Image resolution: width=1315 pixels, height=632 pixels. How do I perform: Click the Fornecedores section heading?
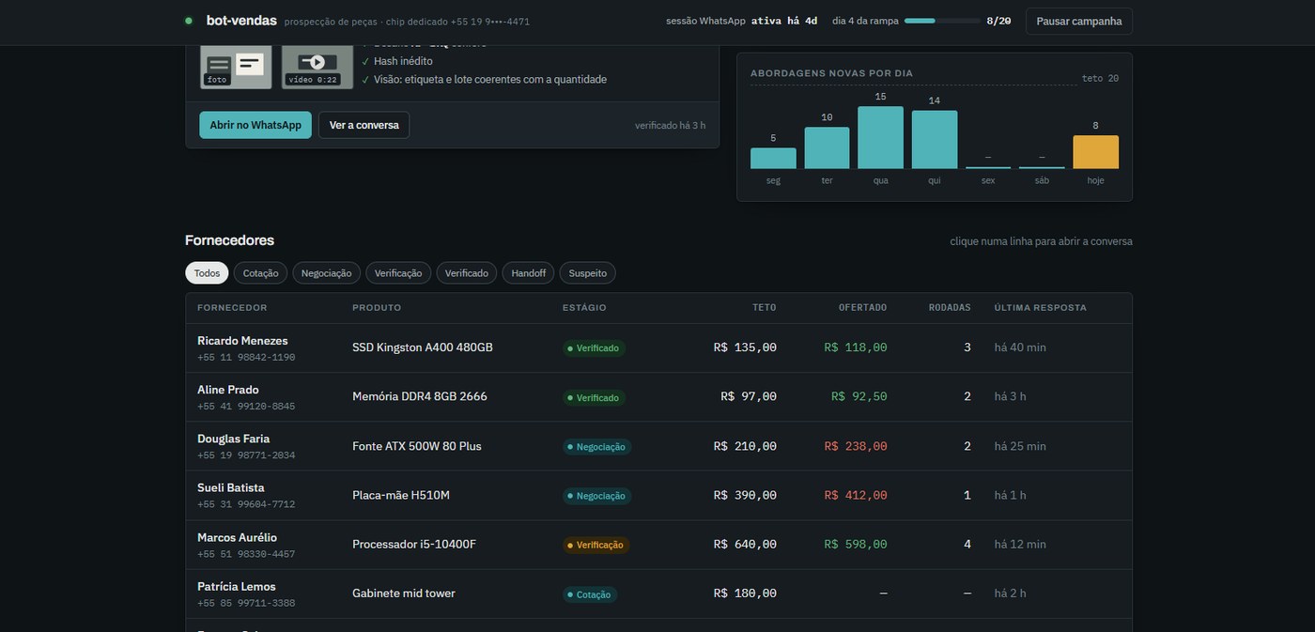coord(229,240)
